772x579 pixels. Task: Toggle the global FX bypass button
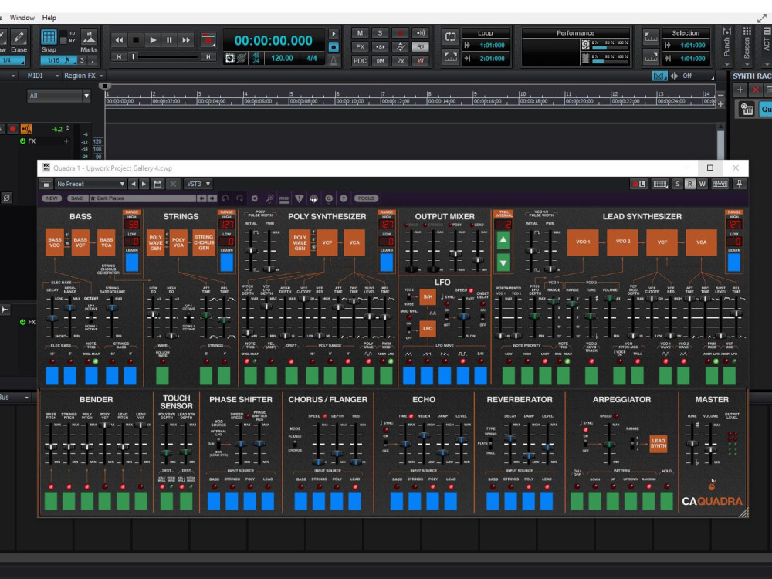click(x=360, y=47)
